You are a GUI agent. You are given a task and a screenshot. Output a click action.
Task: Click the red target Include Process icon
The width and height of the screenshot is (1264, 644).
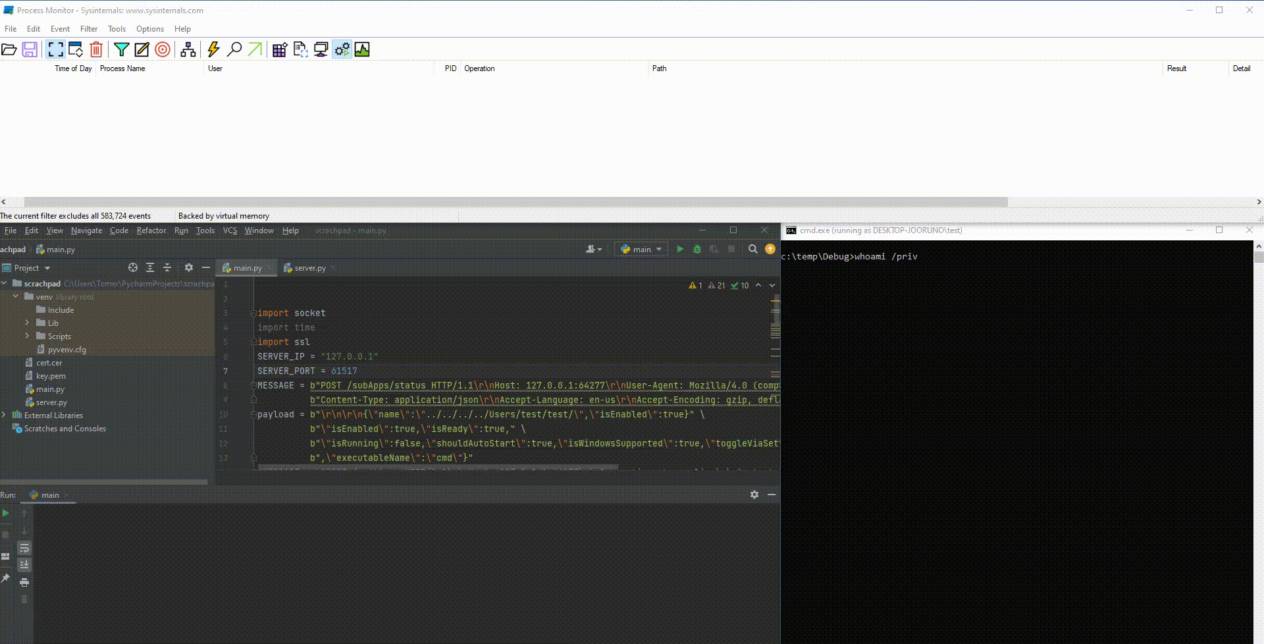tap(163, 49)
